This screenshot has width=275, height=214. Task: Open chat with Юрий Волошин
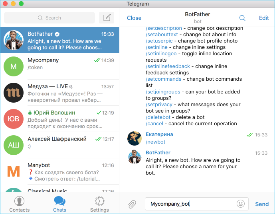(60, 119)
